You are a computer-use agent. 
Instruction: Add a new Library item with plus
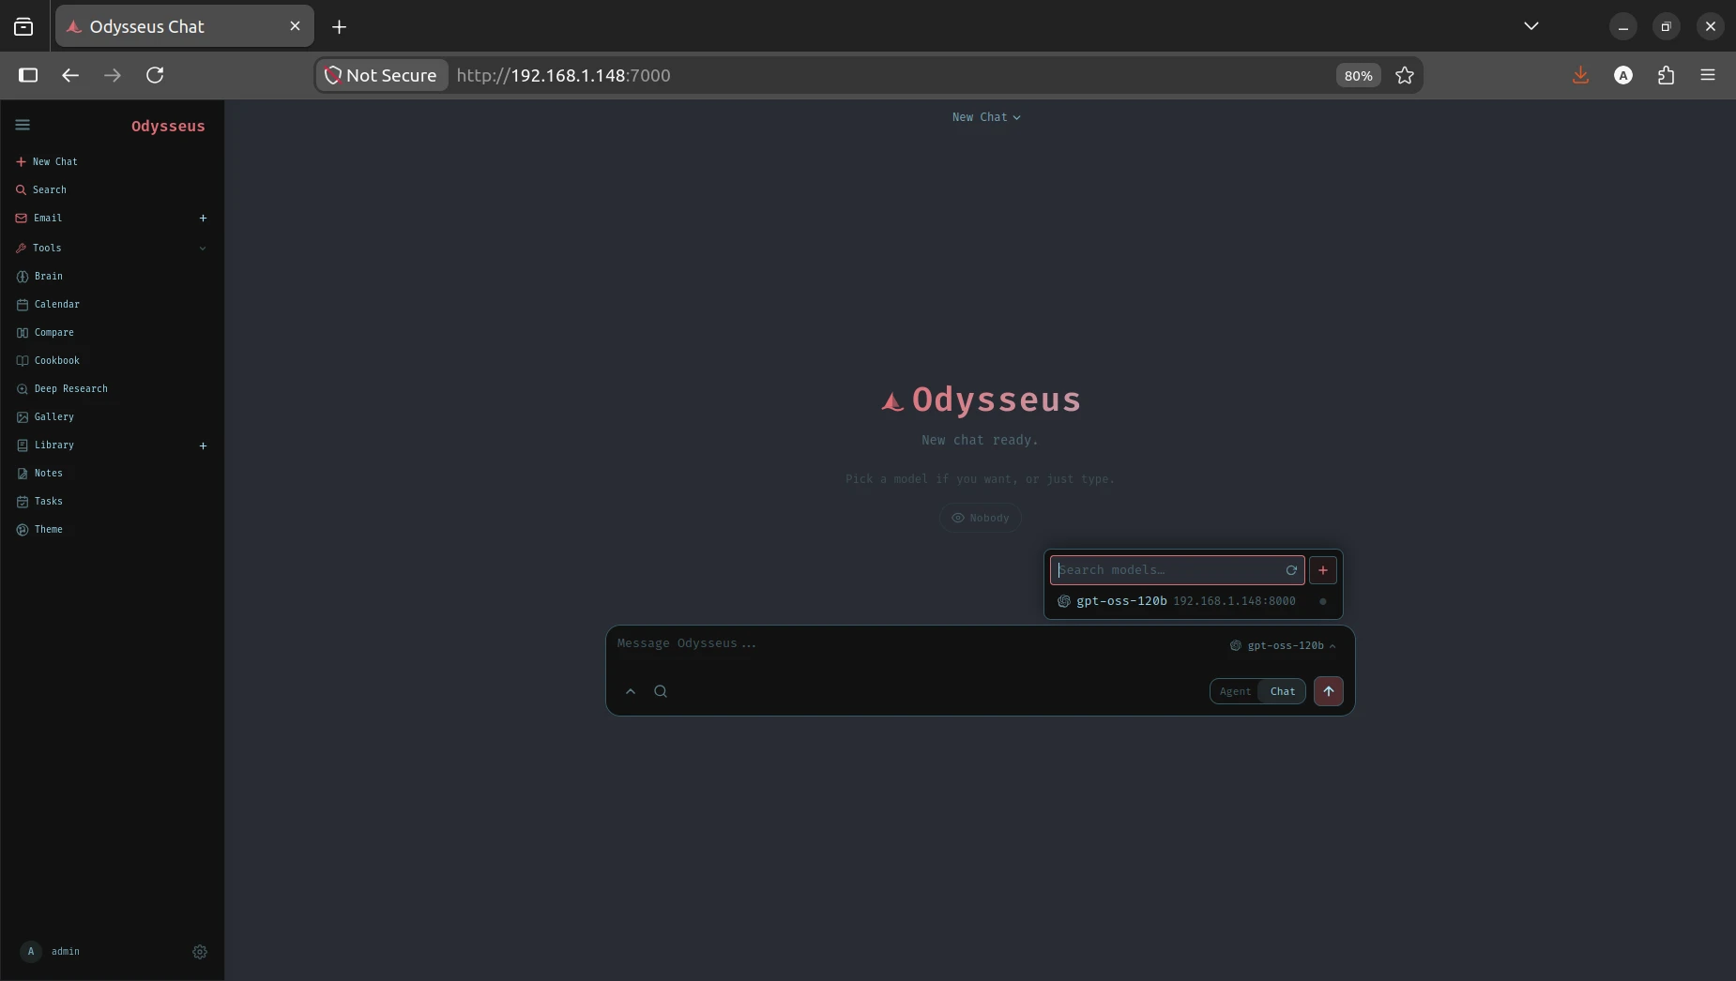click(x=203, y=445)
